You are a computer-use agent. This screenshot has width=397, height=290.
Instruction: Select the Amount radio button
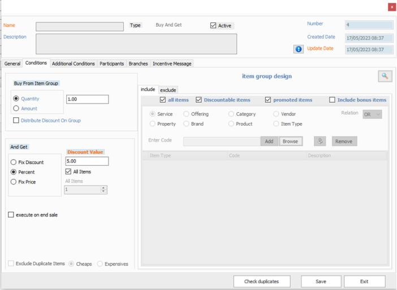pos(16,108)
